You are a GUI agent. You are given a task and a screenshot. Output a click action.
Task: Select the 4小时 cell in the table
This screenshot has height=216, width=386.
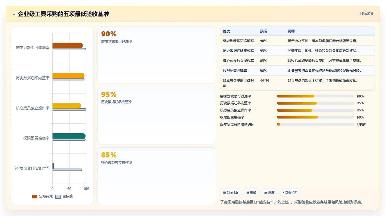pyautogui.click(x=264, y=81)
